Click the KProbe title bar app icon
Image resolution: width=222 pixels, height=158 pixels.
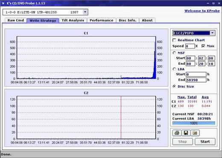click(3, 3)
